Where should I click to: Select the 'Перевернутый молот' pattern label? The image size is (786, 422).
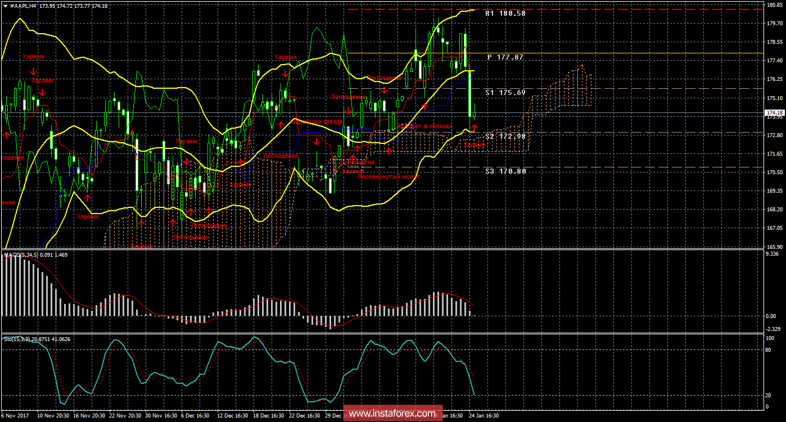[389, 176]
